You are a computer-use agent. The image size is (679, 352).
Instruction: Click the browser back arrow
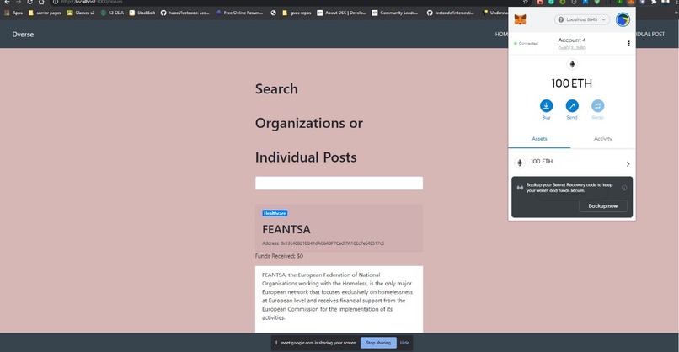pos(7,2)
